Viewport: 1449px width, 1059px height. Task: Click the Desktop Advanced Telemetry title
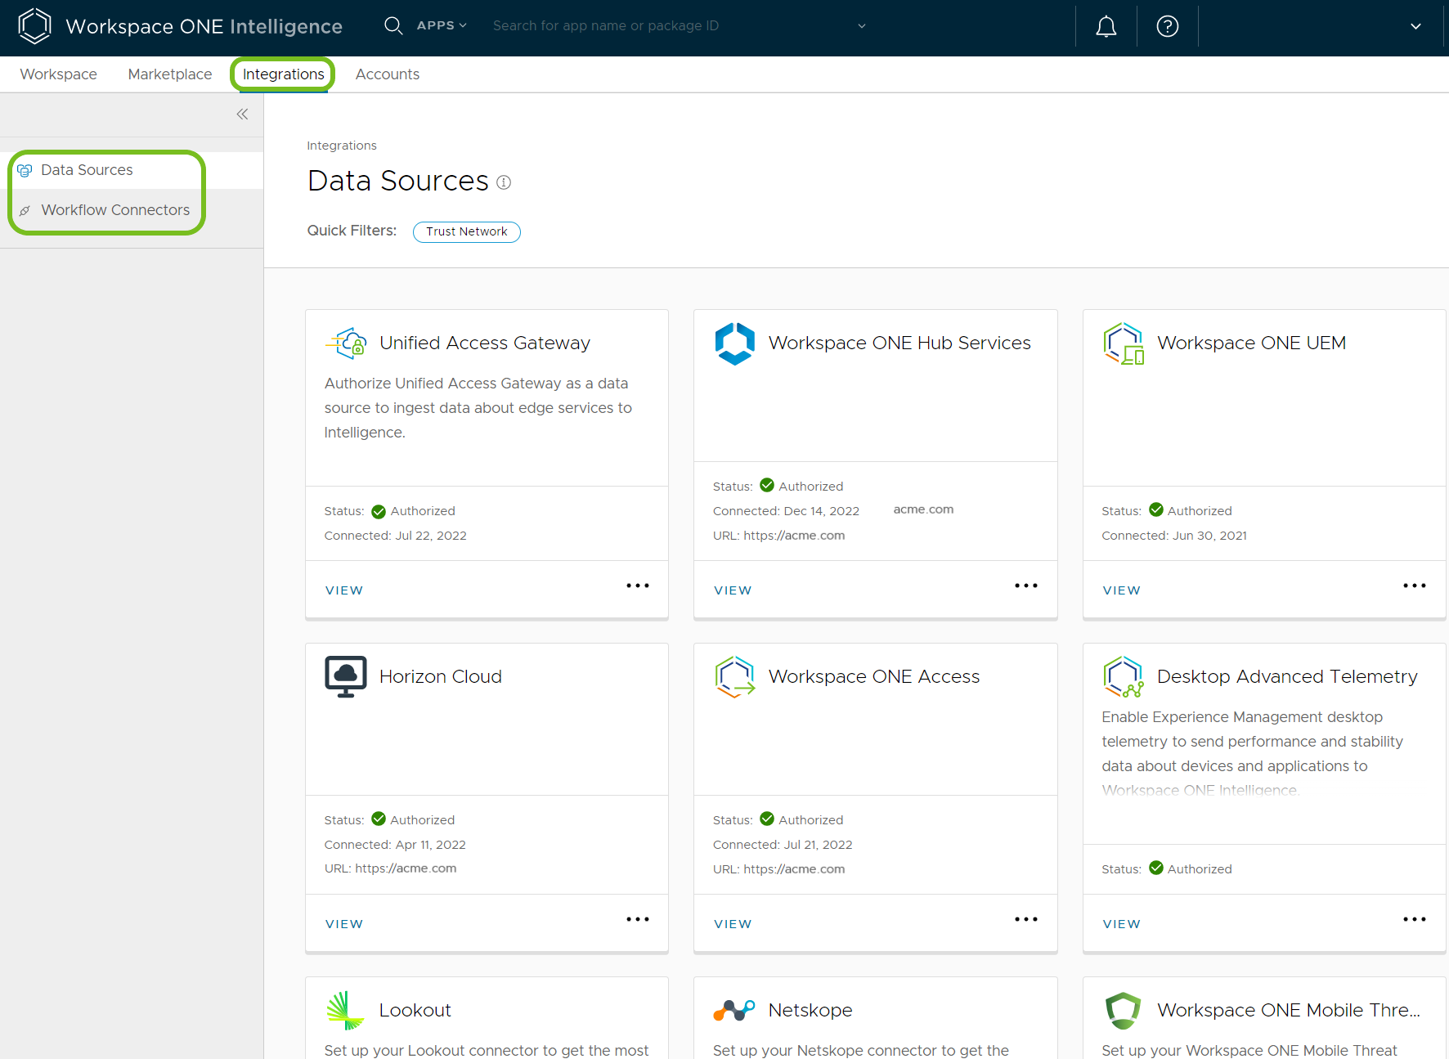pyautogui.click(x=1287, y=677)
